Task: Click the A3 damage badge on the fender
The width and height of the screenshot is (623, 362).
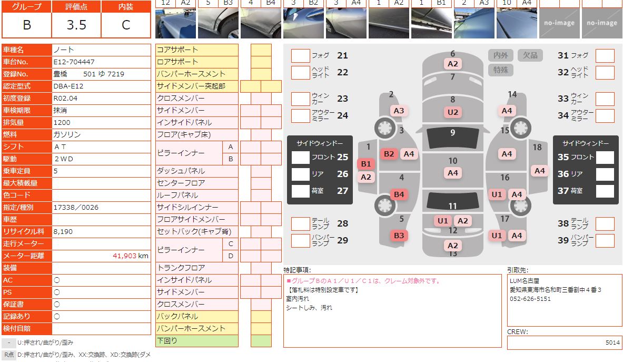Action: click(399, 111)
